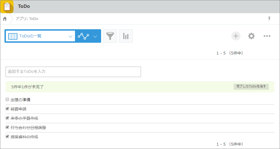
Task: Uncheck the 来季の予算作成 checkbox
Action: tap(7, 118)
